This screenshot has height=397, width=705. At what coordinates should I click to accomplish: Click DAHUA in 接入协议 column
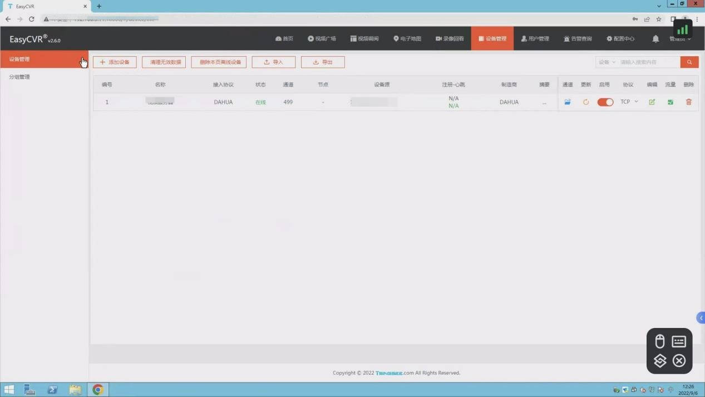click(223, 102)
